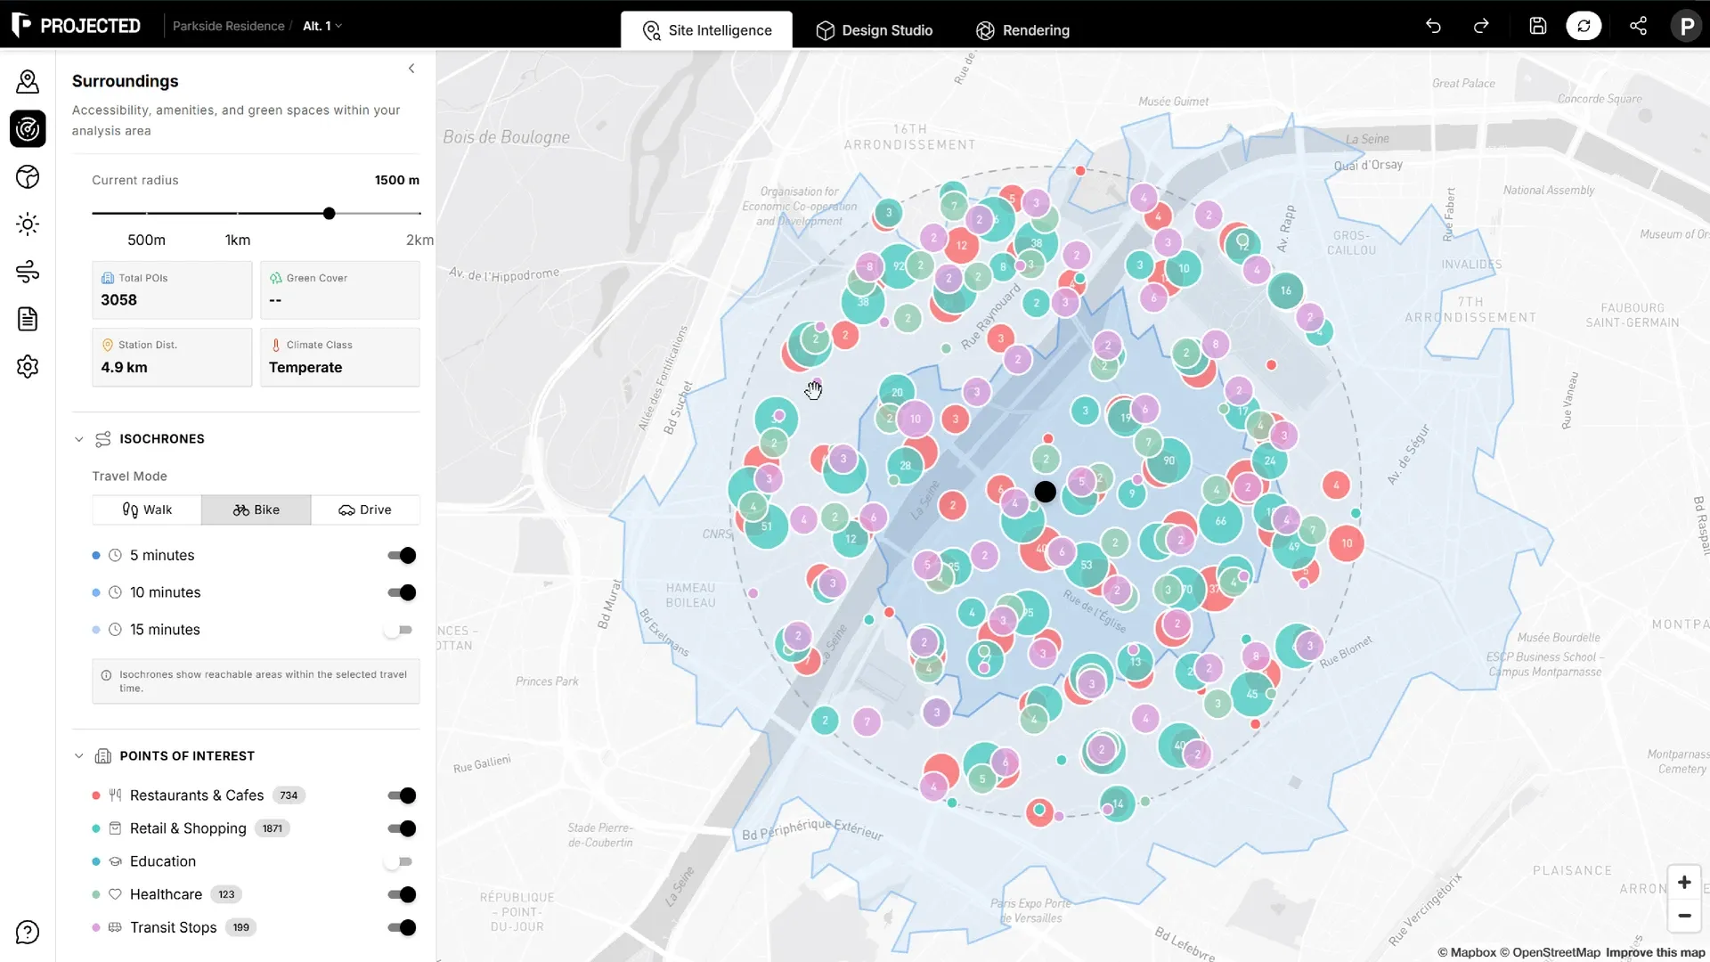
Task: Click the Parkside Residence project name
Action: tap(229, 26)
